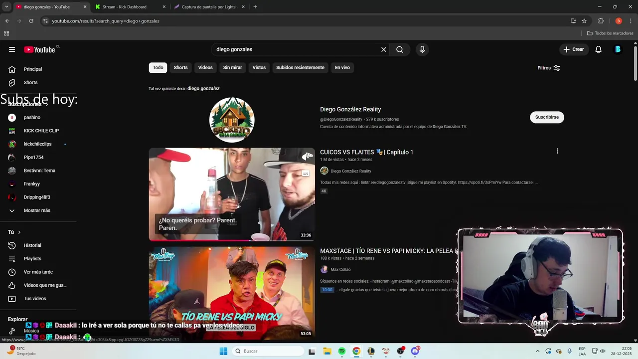Open Chrome three-dot menu
This screenshot has width=638, height=359.
(631, 21)
